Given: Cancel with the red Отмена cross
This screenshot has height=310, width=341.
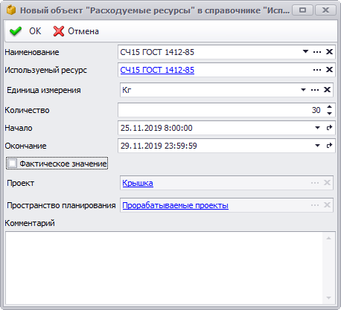Looking at the screenshot, I should [x=76, y=31].
